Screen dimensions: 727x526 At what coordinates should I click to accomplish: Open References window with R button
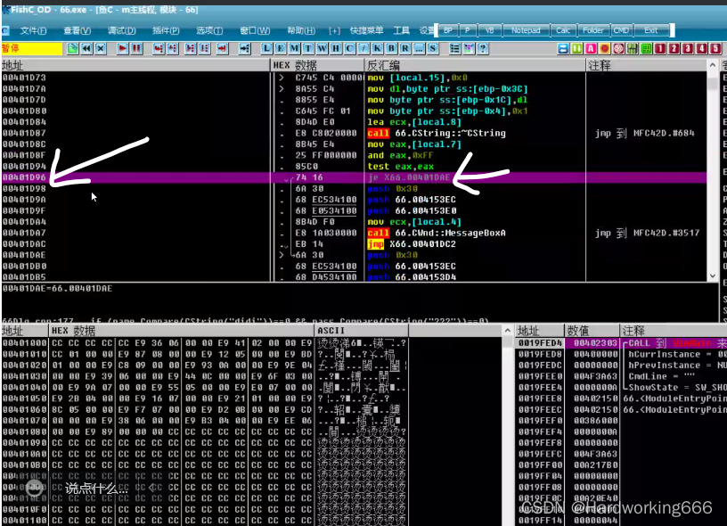click(x=405, y=49)
